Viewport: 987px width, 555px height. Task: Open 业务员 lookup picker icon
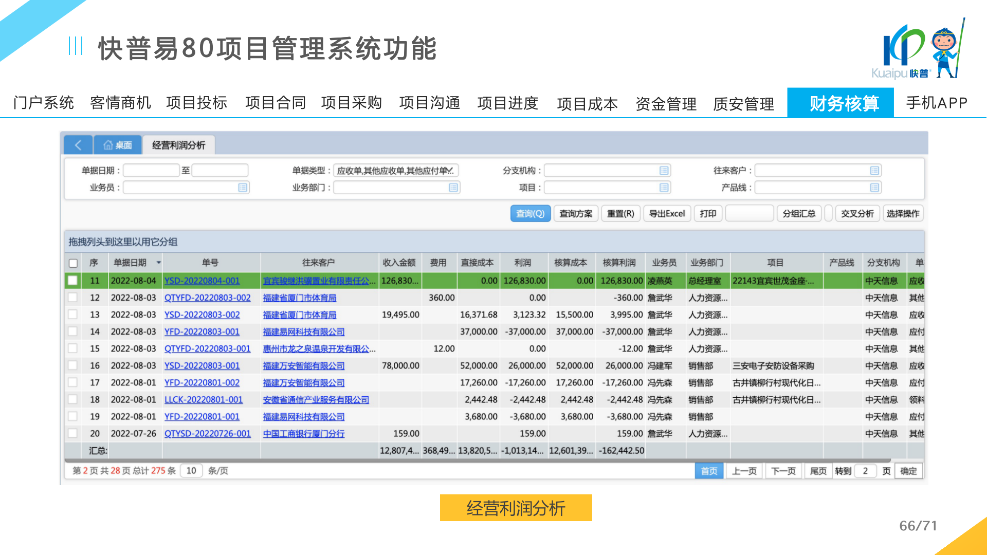coord(243,188)
